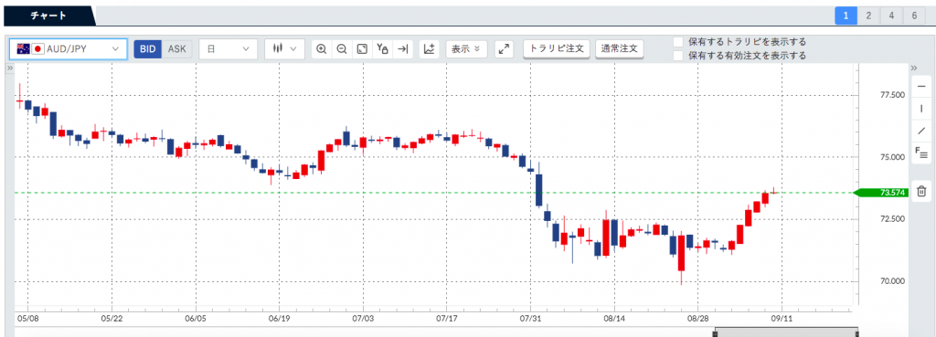This screenshot has width=936, height=337.
Task: Switch to 2-chart layout
Action: pyautogui.click(x=868, y=16)
